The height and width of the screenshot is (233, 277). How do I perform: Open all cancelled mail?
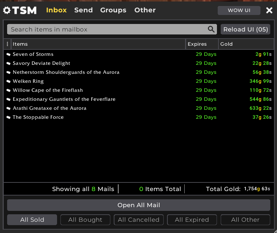[x=138, y=220]
